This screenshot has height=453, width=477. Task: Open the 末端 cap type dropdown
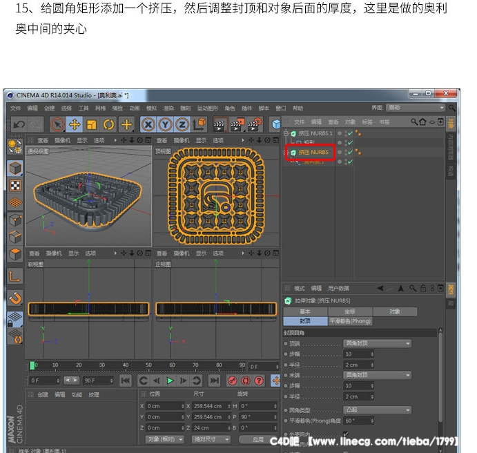pos(377,375)
